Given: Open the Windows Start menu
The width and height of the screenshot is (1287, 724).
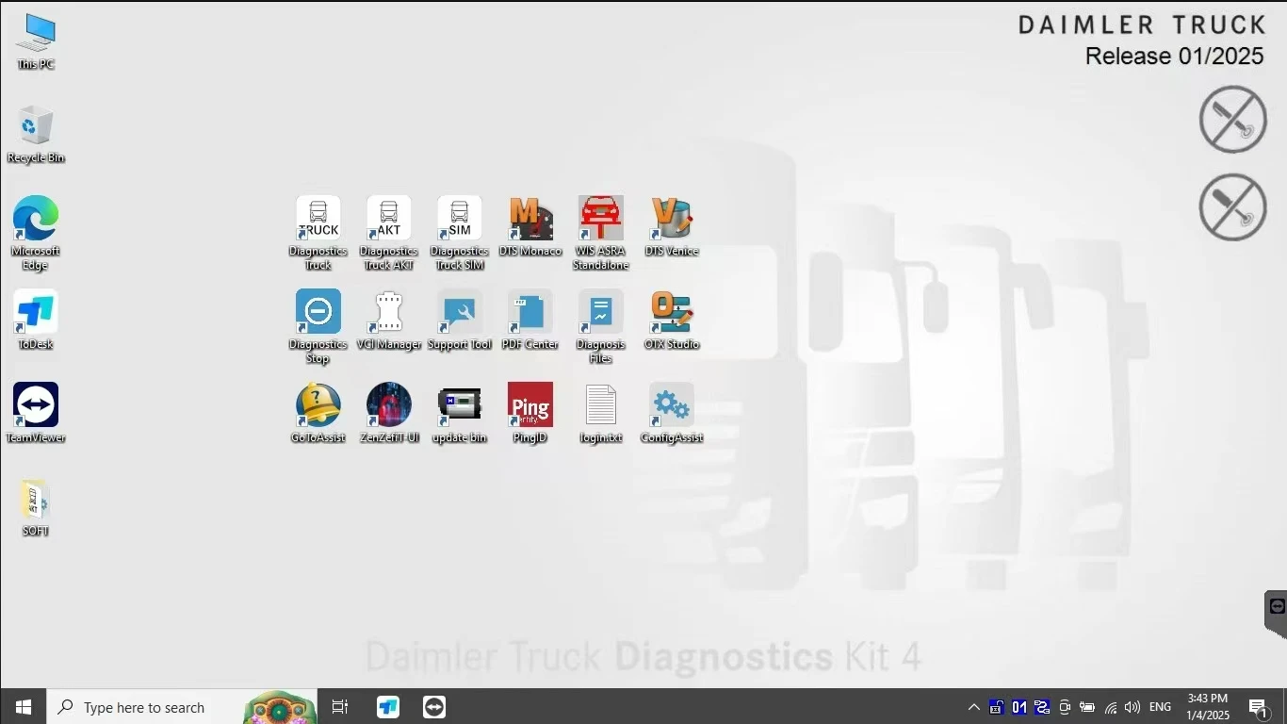Looking at the screenshot, I should 24,707.
